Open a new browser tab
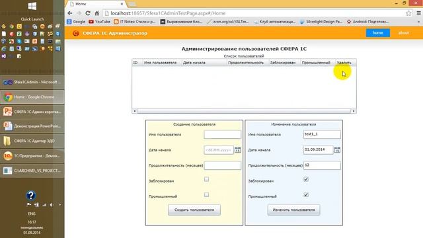 (x=132, y=4)
